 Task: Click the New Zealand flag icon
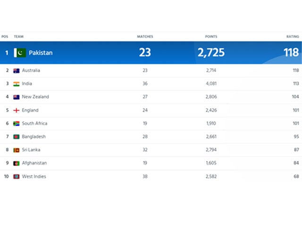tap(17, 97)
